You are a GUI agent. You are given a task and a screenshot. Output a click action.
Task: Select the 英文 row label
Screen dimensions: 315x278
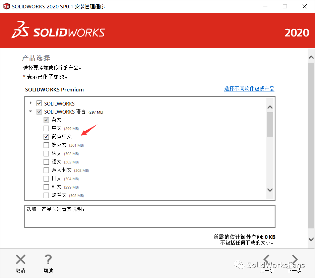57,120
